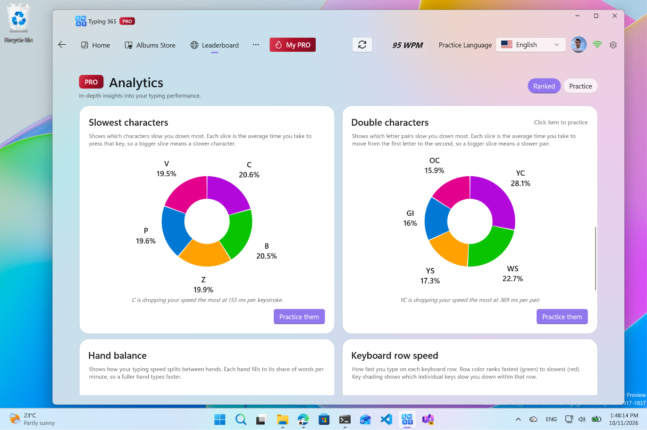Click the green Wi-Fi connection icon

click(597, 45)
